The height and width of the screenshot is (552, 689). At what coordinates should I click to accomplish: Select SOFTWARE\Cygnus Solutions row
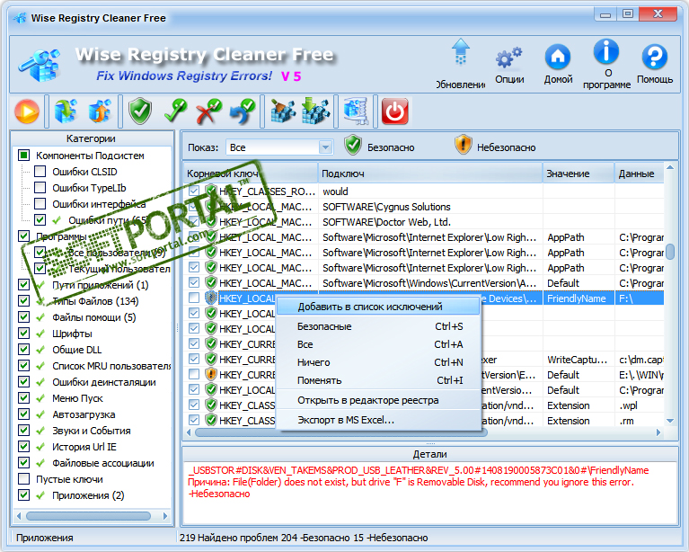[424, 206]
